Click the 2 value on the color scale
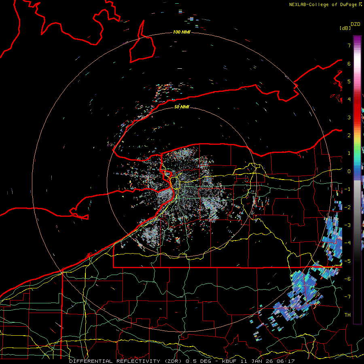 click(349, 135)
